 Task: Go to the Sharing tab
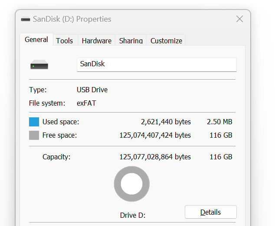click(x=131, y=41)
